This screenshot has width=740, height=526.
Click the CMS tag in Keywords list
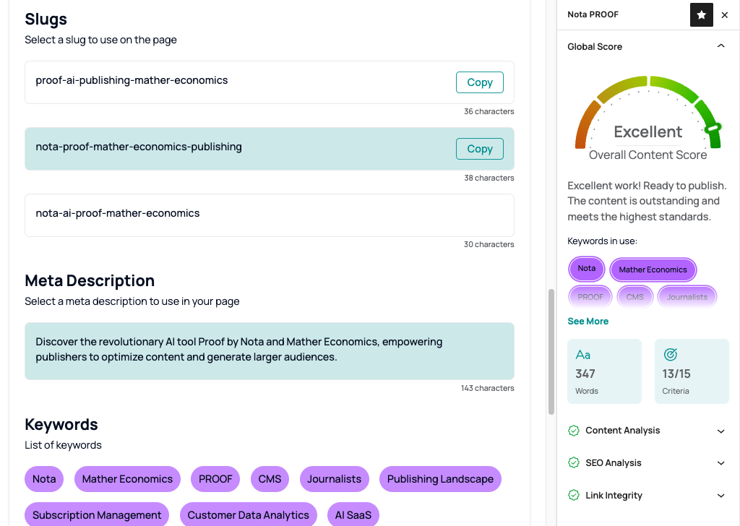point(270,479)
